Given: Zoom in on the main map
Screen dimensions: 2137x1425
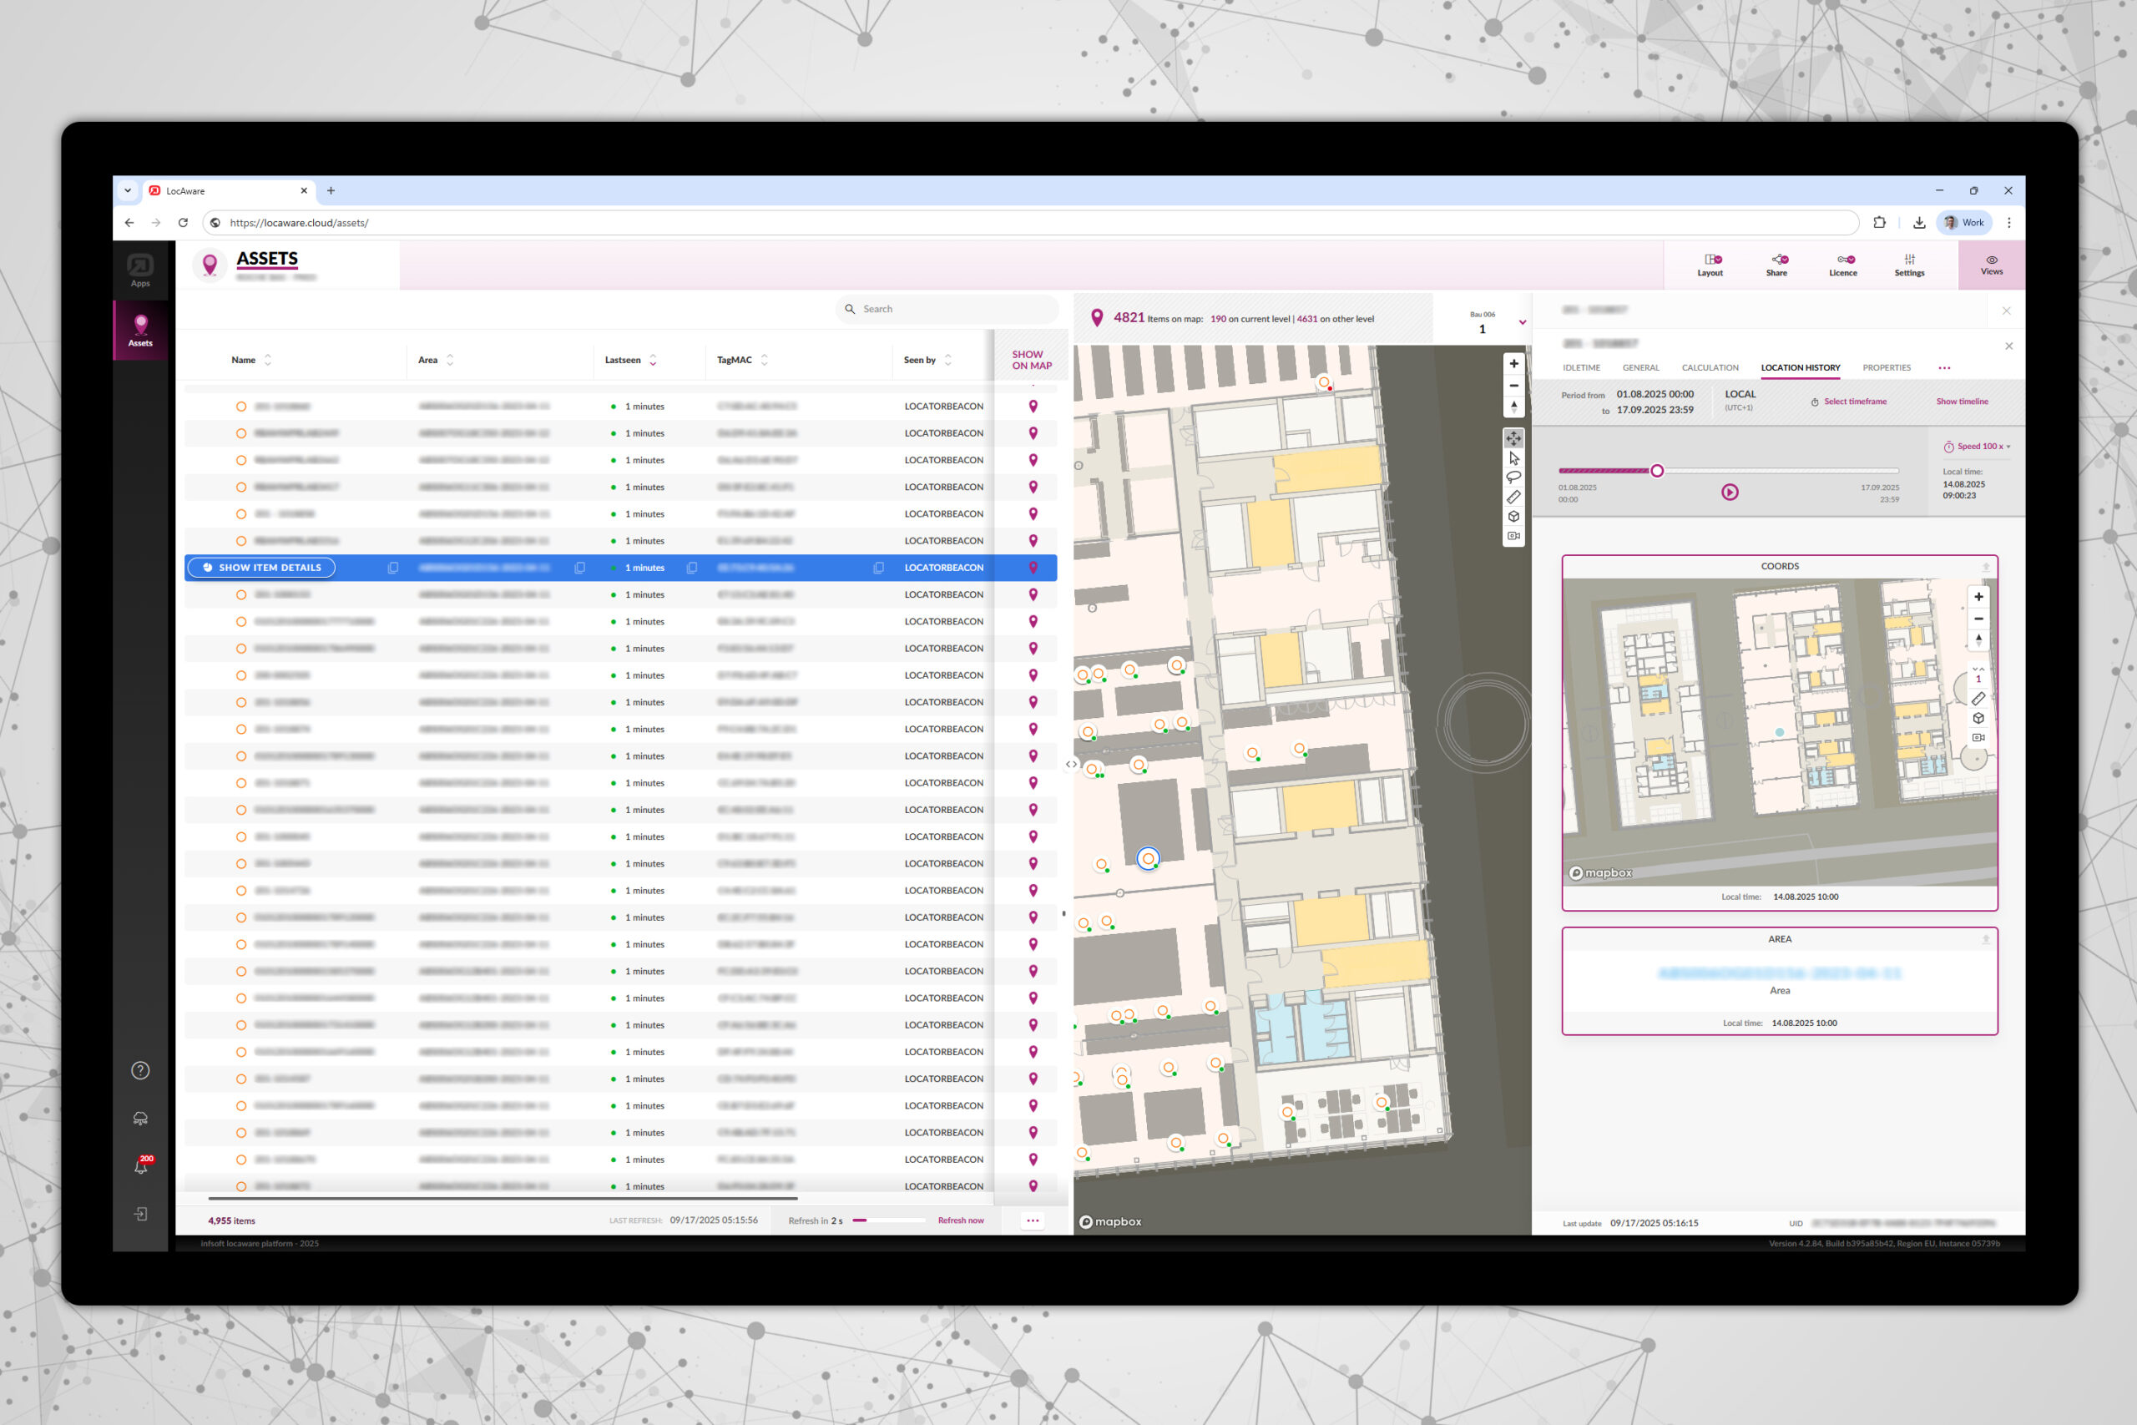Looking at the screenshot, I should [1513, 363].
